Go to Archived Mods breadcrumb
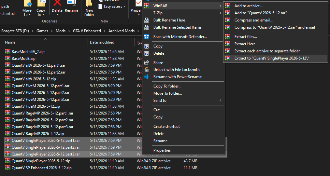Image resolution: width=330 pixels, height=176 pixels. tap(122, 31)
